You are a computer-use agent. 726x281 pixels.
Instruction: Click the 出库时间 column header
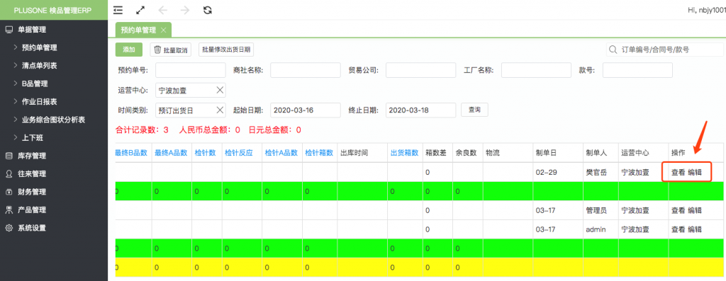[x=354, y=153]
